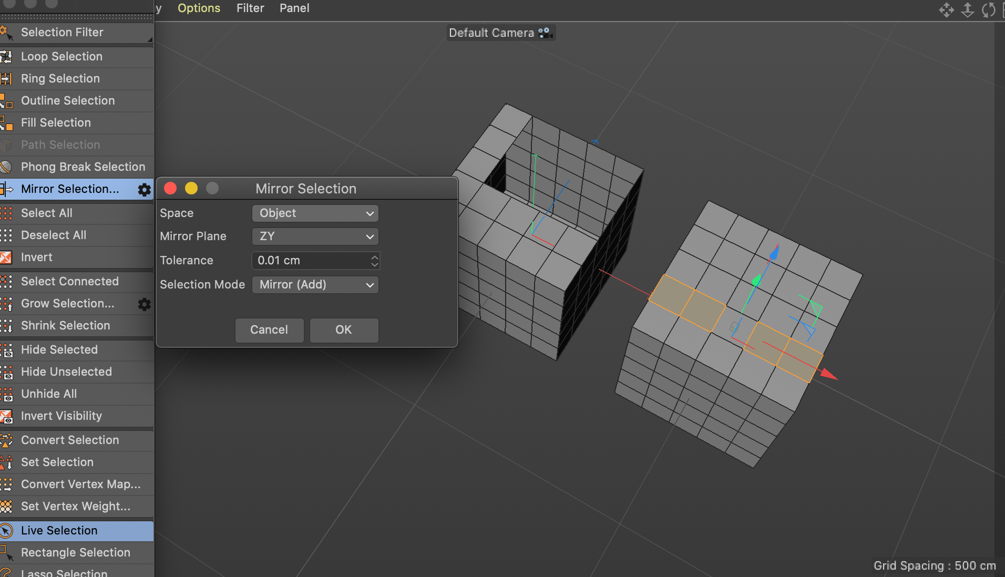Viewport: 1005px width, 577px height.
Task: Open the Options menu in viewport
Action: (x=199, y=8)
